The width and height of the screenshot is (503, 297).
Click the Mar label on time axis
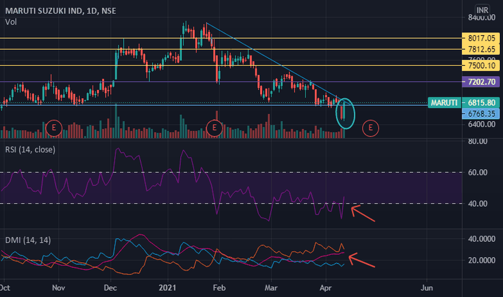click(x=271, y=288)
